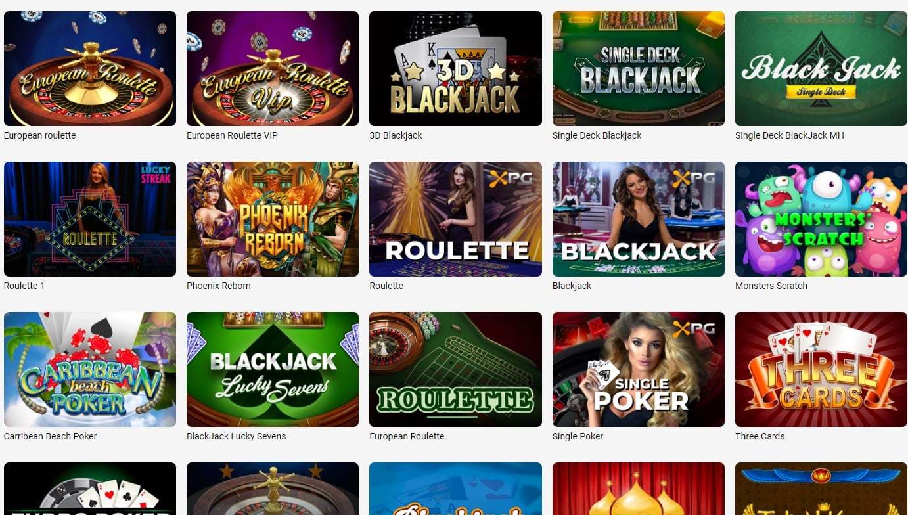The width and height of the screenshot is (908, 515).
Task: Open the Turbo Poker tile in the last row
Action: (x=90, y=489)
